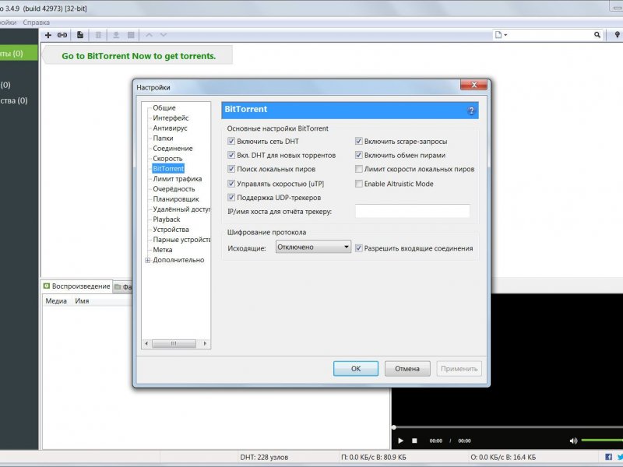Viewport: 623px width, 467px height.
Task: Click the Применить button
Action: 459,368
